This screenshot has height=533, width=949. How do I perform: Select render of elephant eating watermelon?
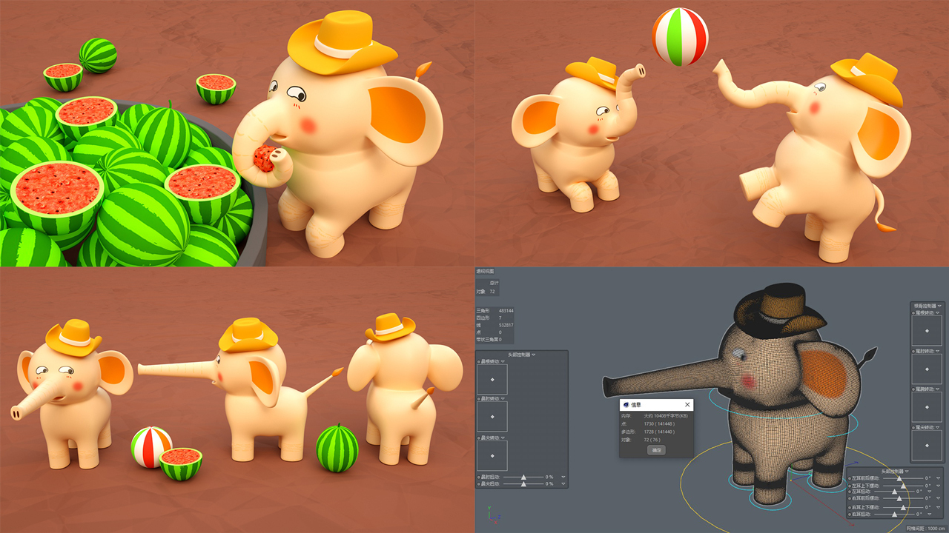237,133
